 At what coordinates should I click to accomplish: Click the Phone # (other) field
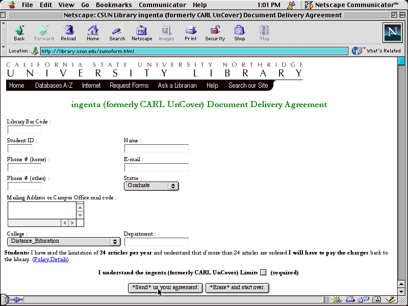pos(24,186)
